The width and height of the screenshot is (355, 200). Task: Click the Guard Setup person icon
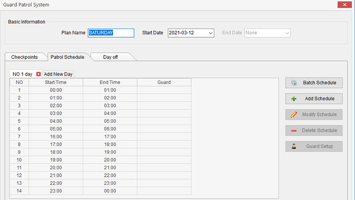(294, 147)
